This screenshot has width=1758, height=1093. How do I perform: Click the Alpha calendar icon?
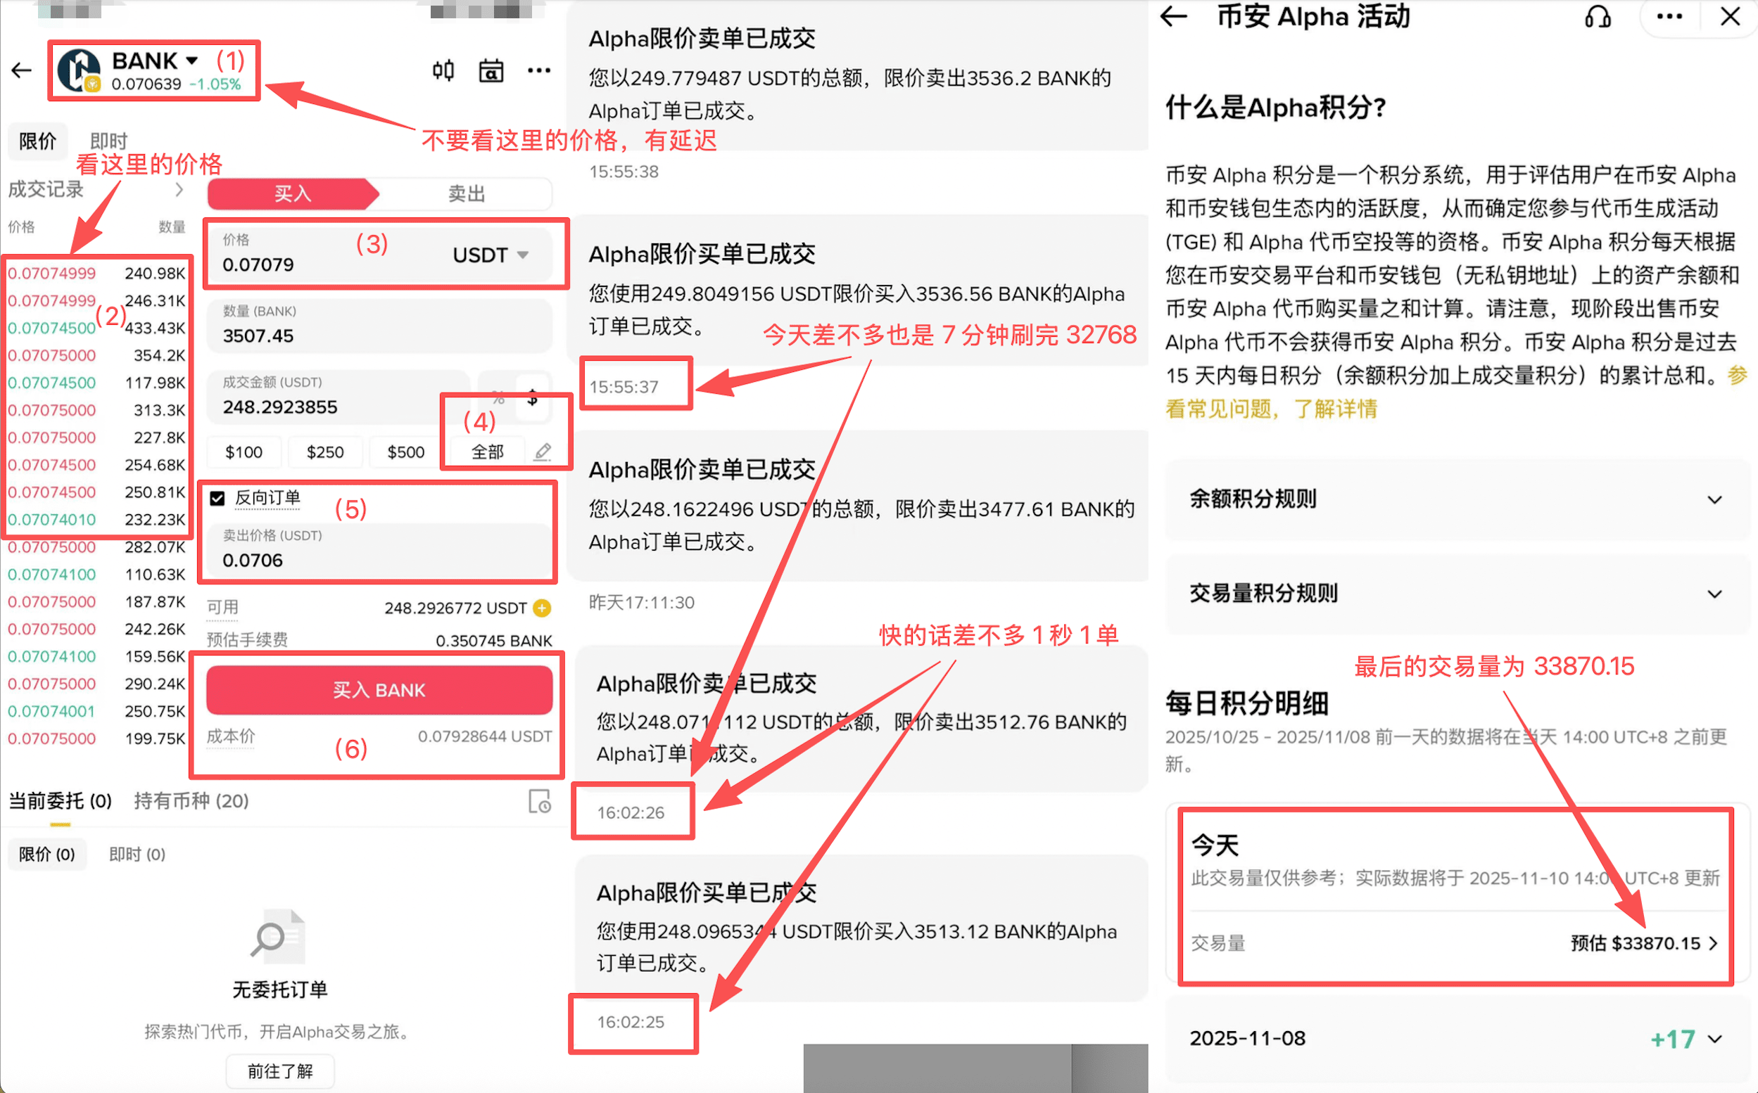click(491, 71)
